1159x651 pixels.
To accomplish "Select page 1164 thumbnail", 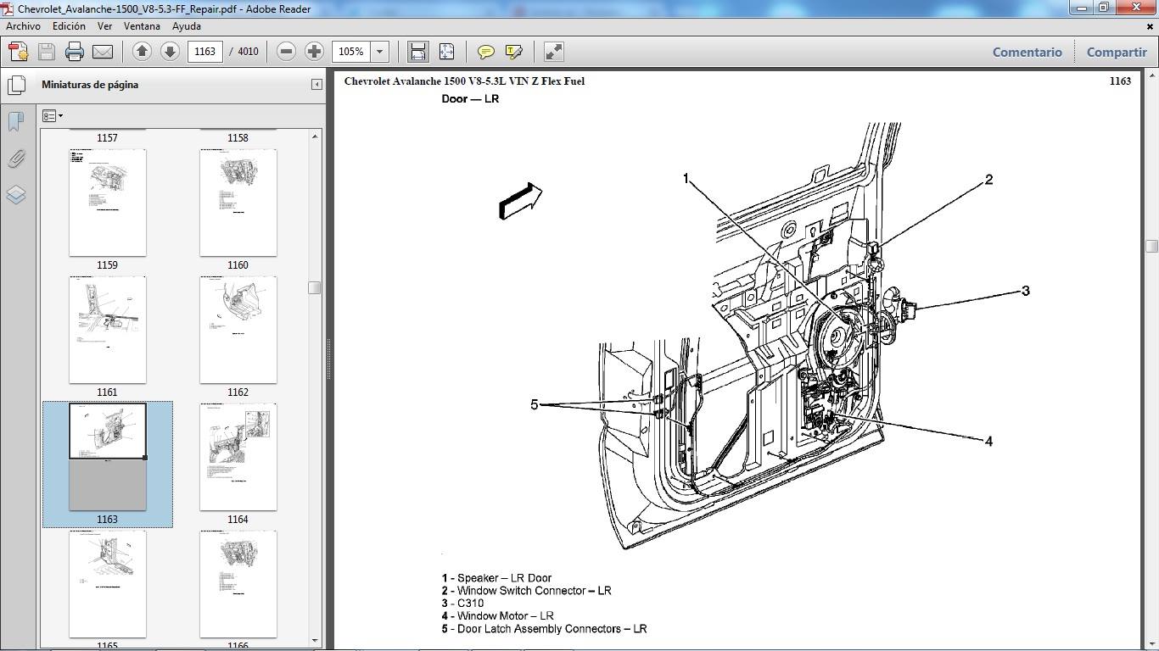I will [x=238, y=457].
